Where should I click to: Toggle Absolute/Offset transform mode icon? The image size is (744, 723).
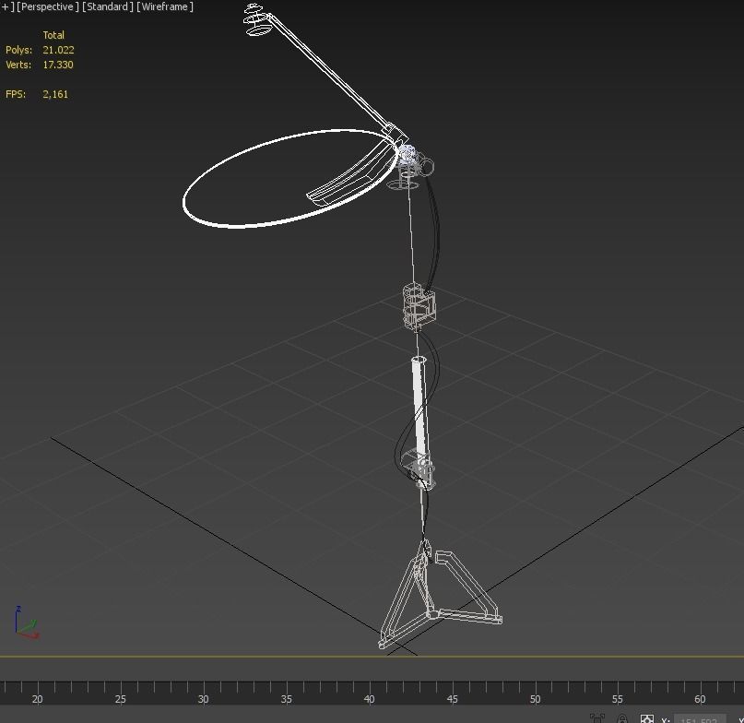point(647,718)
